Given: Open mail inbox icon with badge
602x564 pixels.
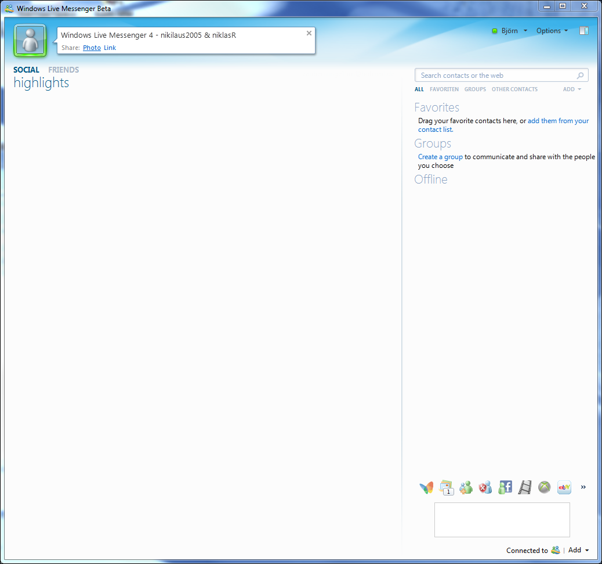Looking at the screenshot, I should pyautogui.click(x=447, y=487).
